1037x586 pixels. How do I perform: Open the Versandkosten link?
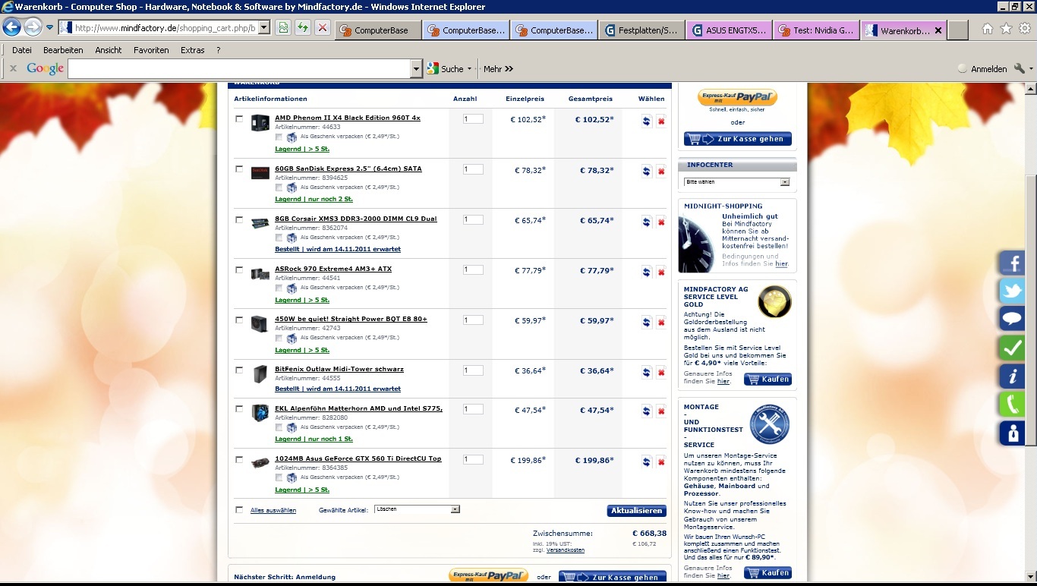[566, 550]
